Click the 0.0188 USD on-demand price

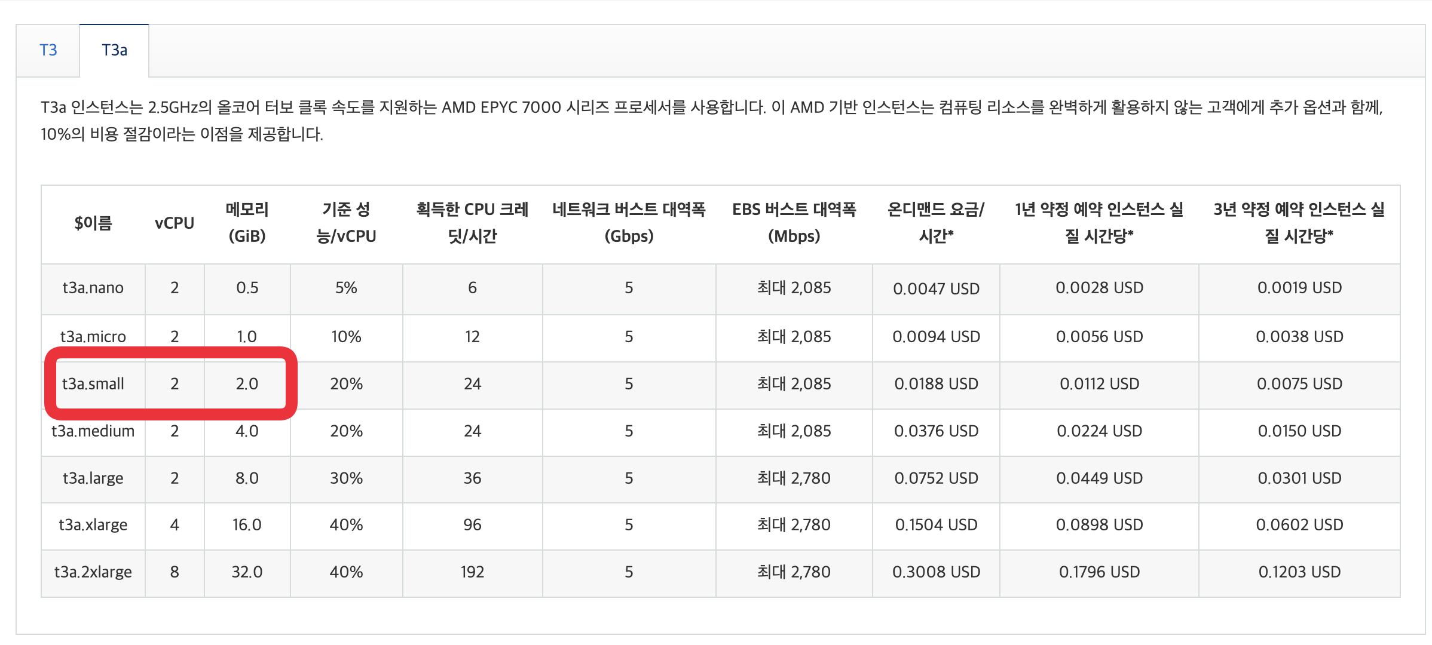click(x=935, y=383)
